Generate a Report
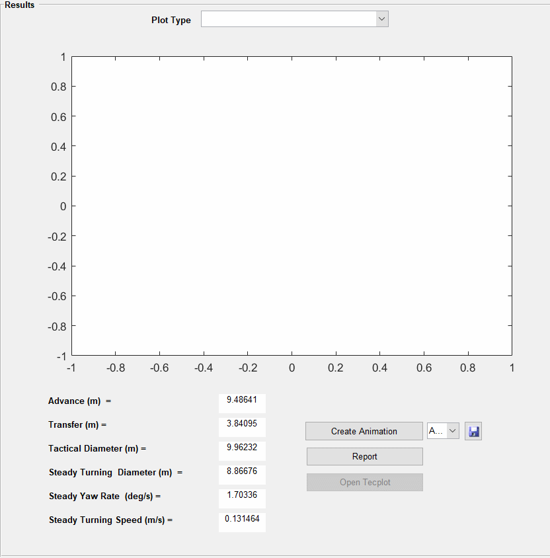 tap(364, 456)
